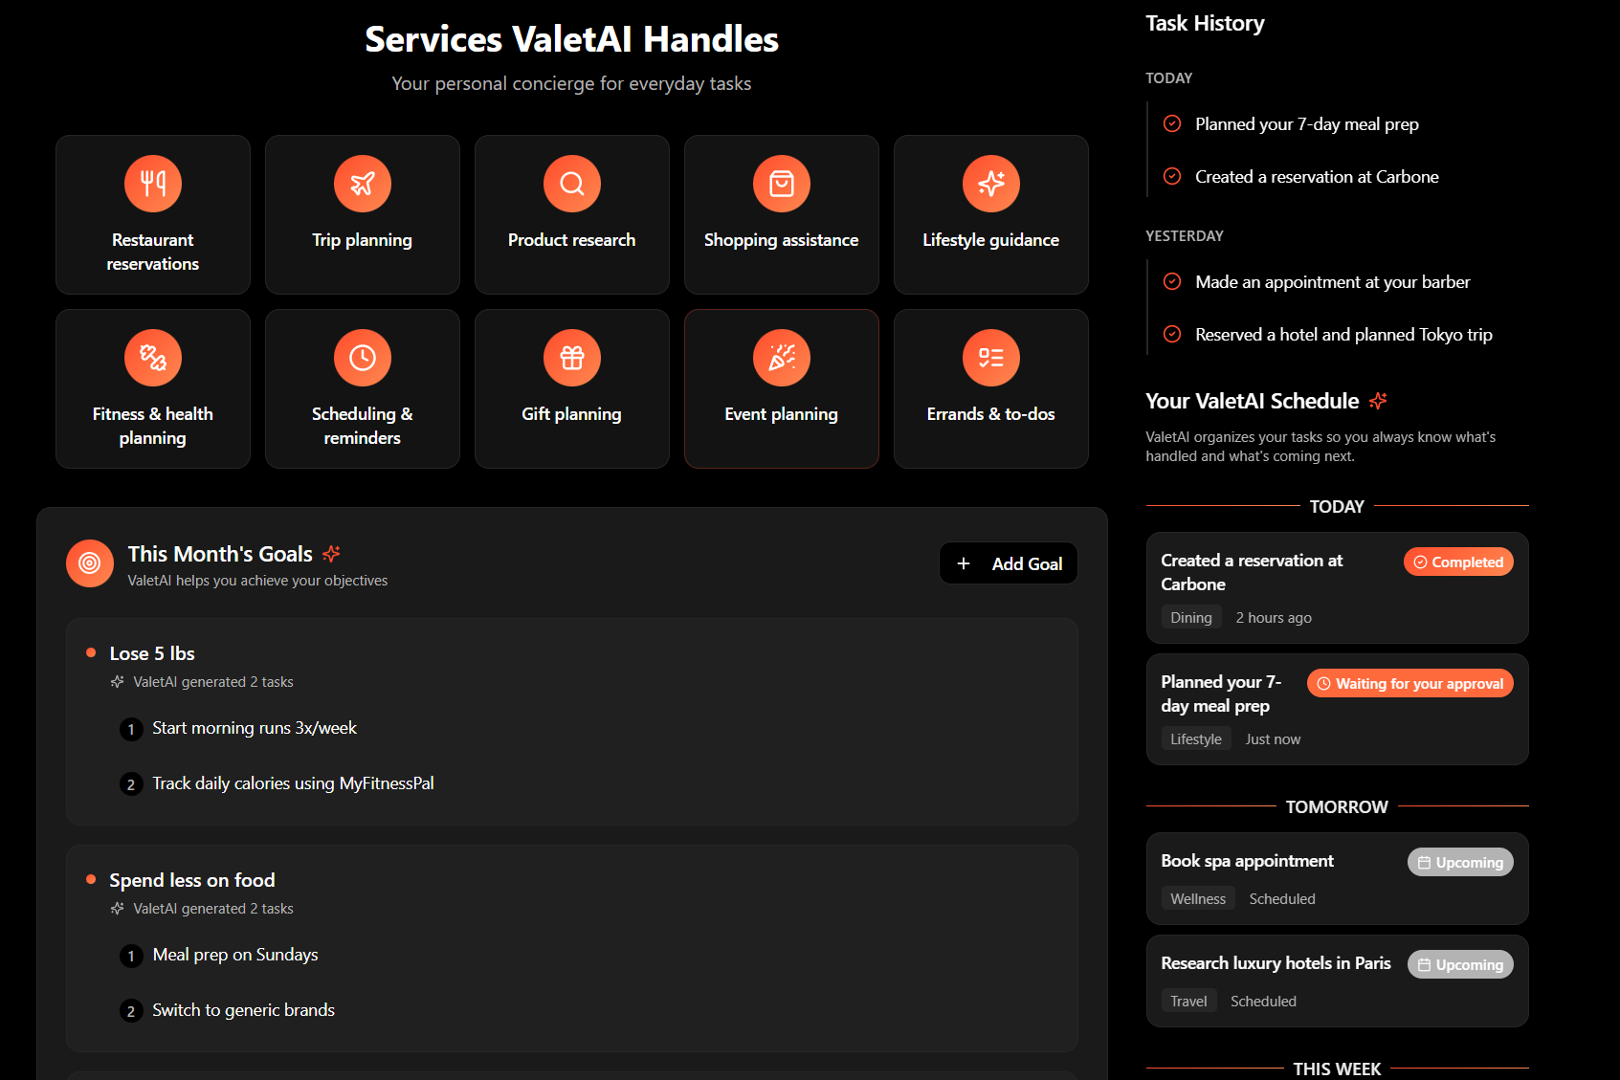Select the Dining tag under the Carbone reservation

1191,617
